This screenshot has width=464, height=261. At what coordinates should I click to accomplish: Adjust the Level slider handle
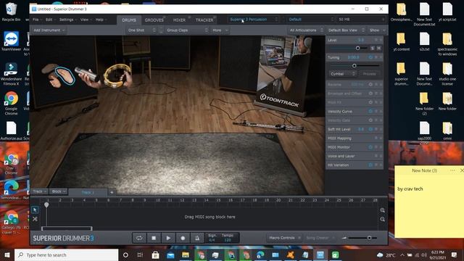click(357, 48)
